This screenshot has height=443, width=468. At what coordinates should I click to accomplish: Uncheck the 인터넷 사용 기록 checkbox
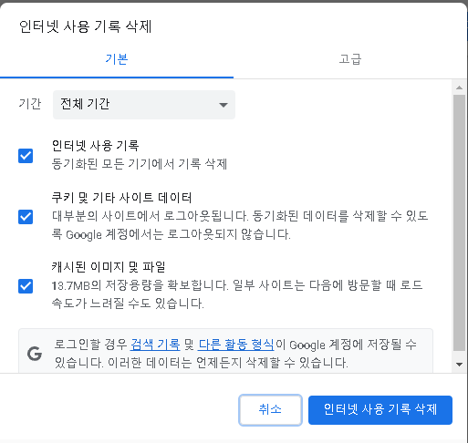tap(26, 156)
